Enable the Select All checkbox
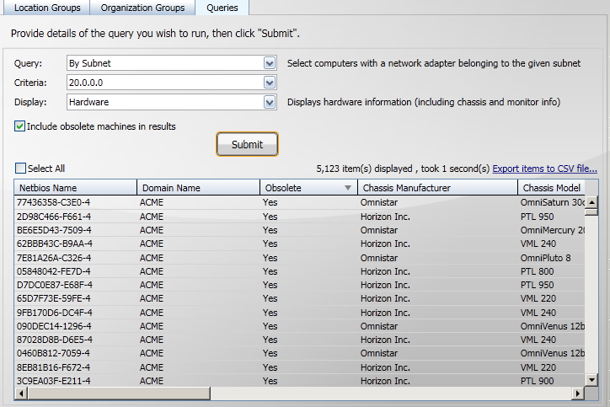Screen dimensions: 610x407 click(21, 169)
